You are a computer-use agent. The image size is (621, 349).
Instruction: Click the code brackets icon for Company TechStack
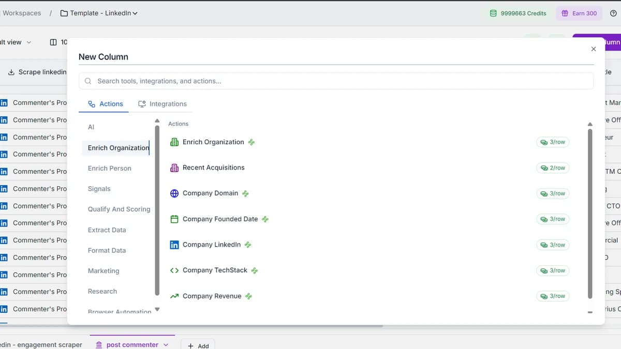coord(174,270)
